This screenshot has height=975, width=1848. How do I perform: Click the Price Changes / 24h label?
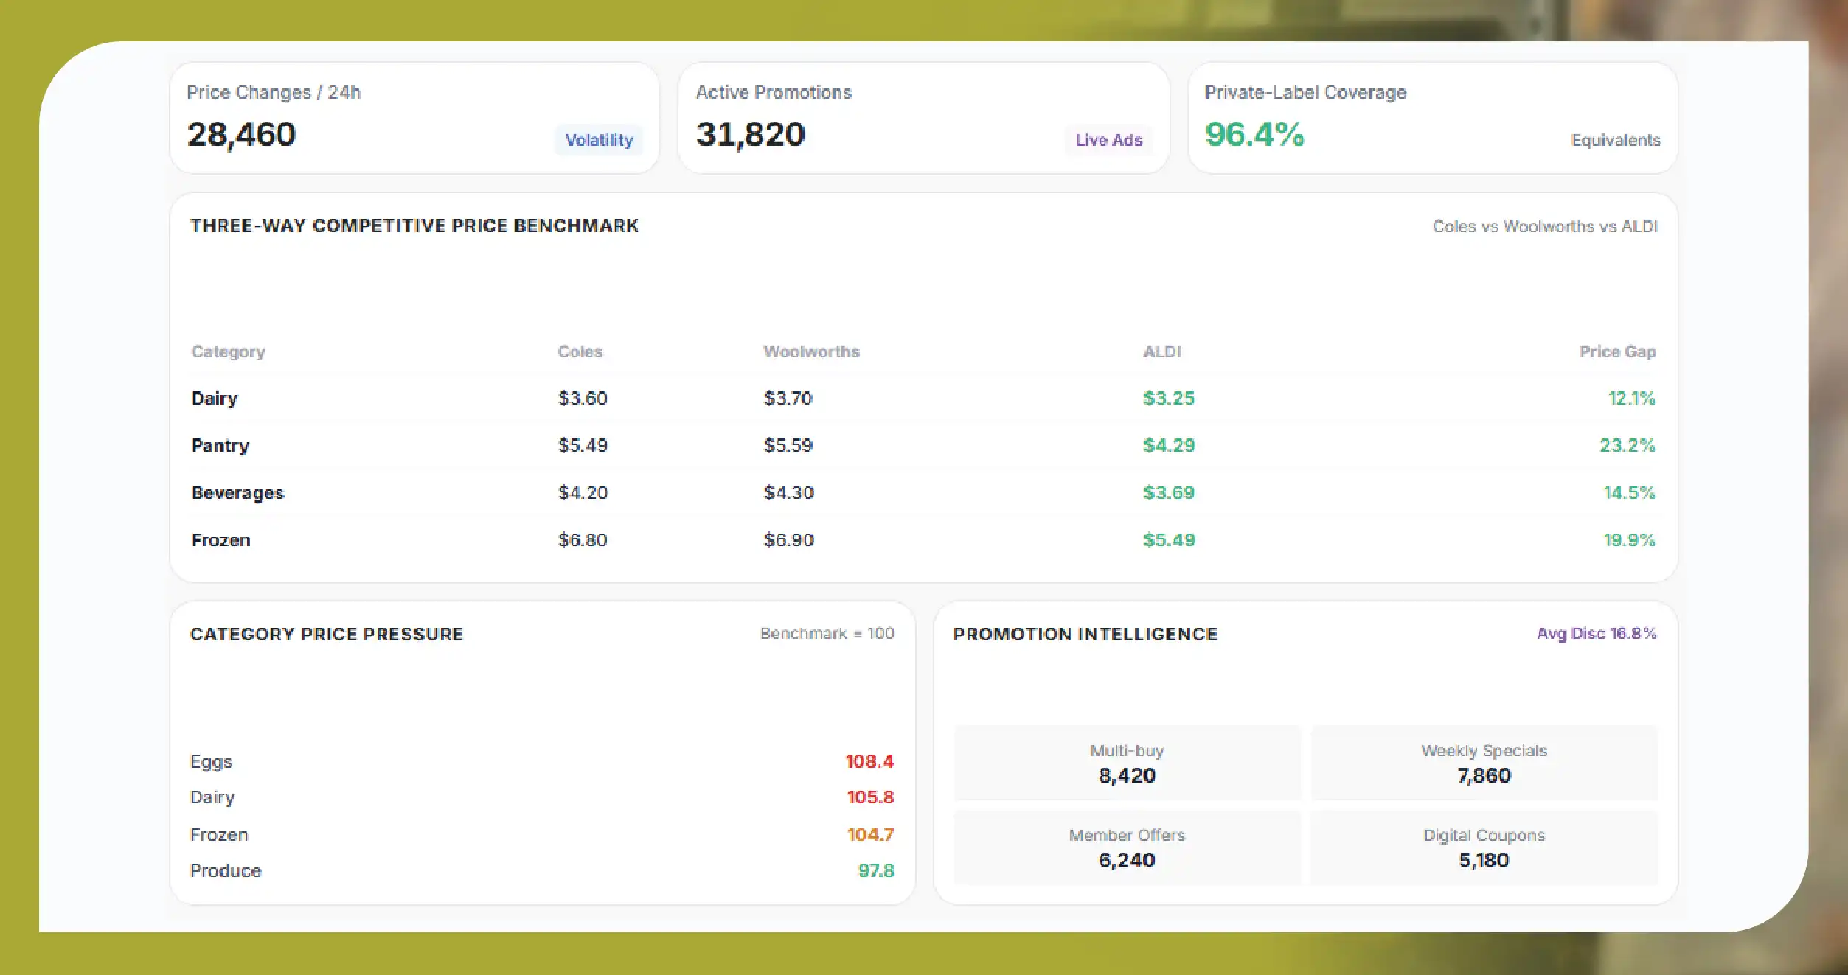[x=274, y=92]
